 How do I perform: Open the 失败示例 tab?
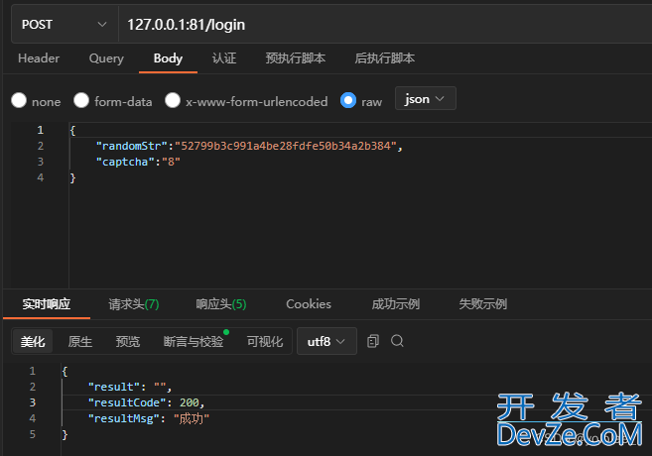coord(483,304)
